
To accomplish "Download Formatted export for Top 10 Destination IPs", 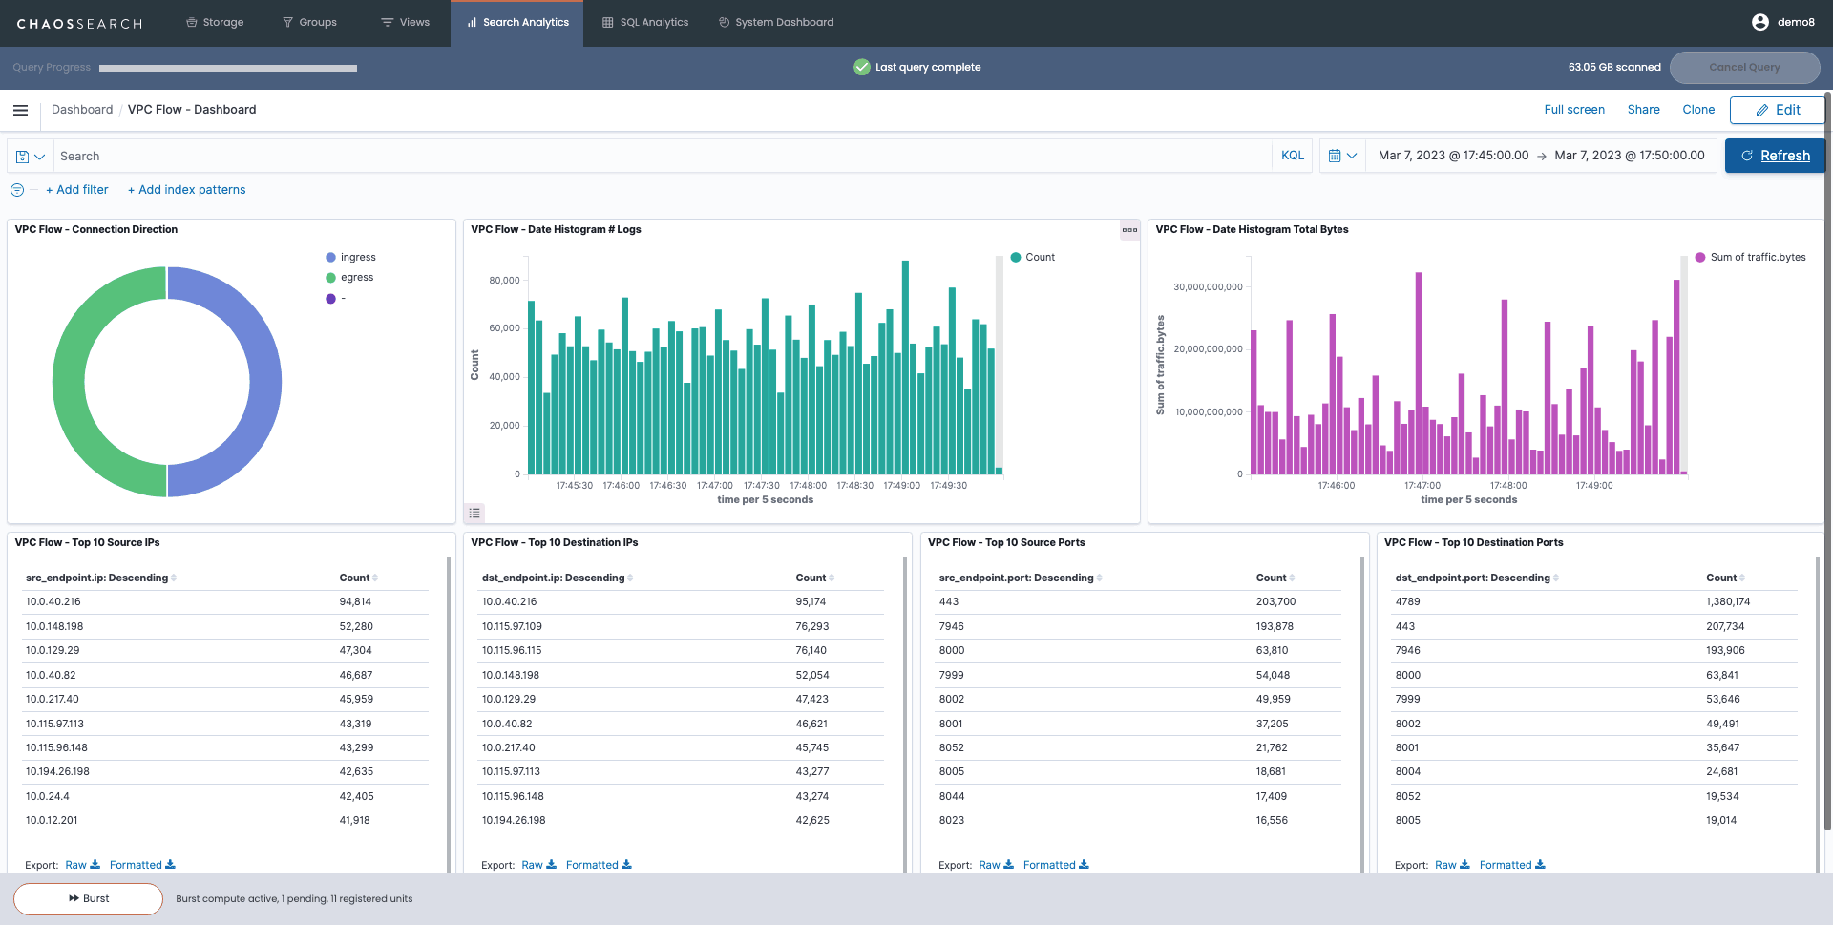I will (x=599, y=865).
